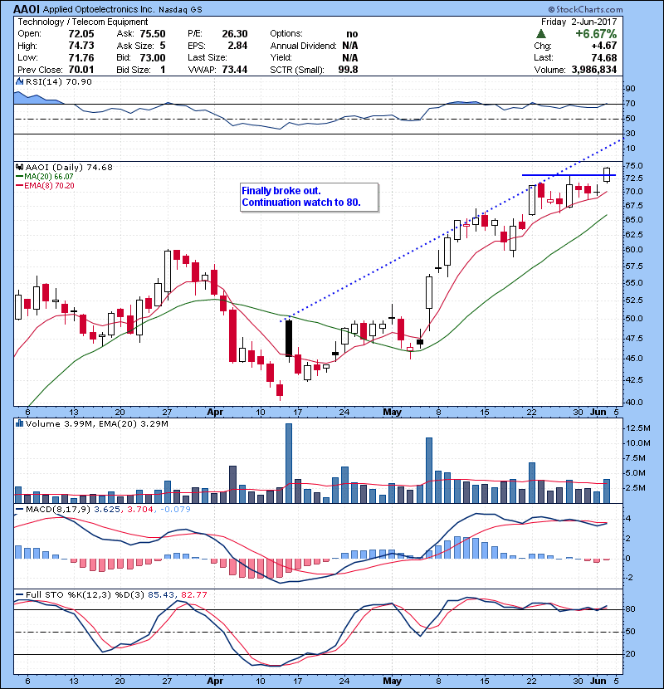Click the Technology / Telecom Equipment sector text
This screenshot has width=664, height=689.
tap(83, 22)
